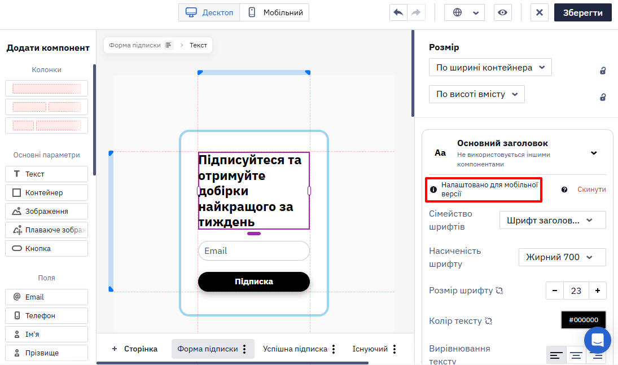Open the question mark help icon
Screen dimensions: 618x365
coord(564,190)
